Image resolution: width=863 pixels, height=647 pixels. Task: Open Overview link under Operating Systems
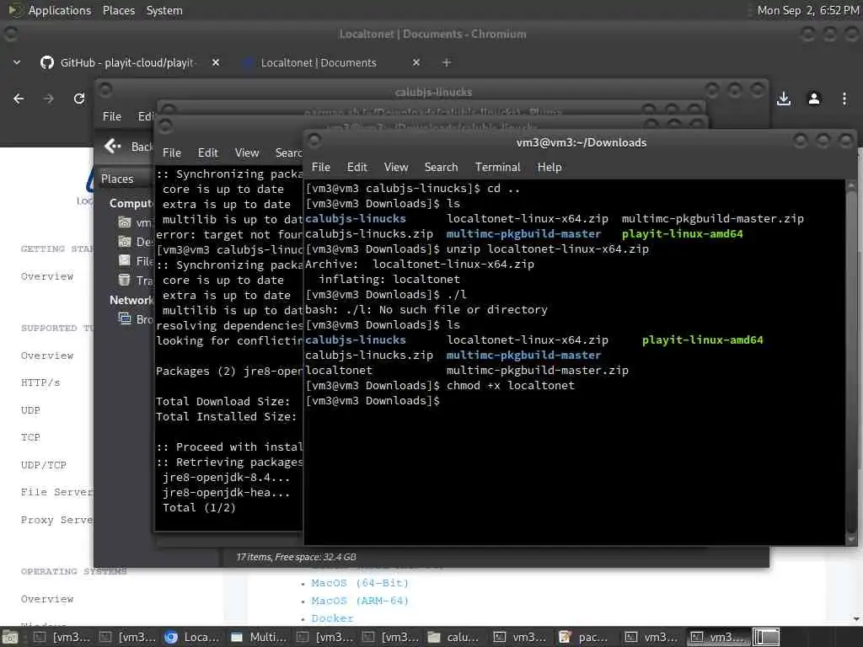(x=47, y=599)
